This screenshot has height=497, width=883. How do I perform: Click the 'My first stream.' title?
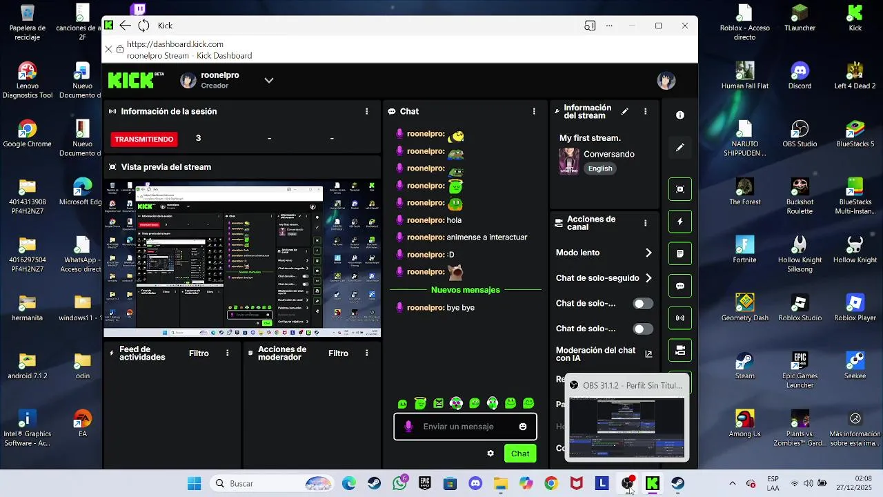coord(590,138)
